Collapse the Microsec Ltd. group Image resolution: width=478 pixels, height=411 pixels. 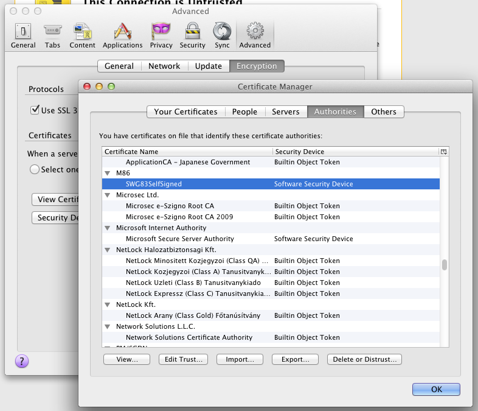pos(108,195)
